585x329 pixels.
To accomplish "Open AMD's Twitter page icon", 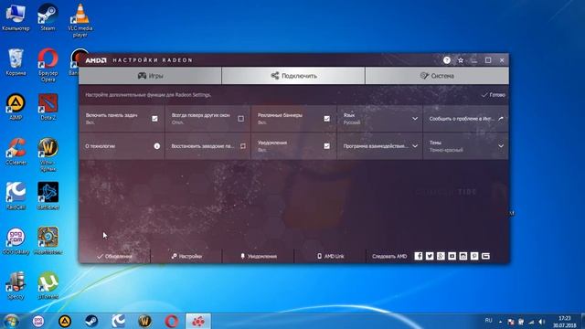I will pyautogui.click(x=430, y=256).
